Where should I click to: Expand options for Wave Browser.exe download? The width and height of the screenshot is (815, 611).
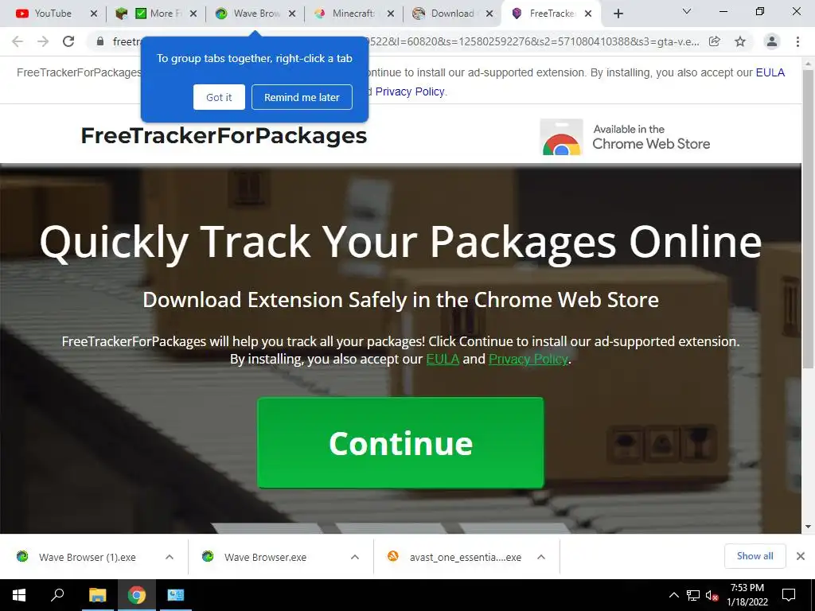pos(355,557)
